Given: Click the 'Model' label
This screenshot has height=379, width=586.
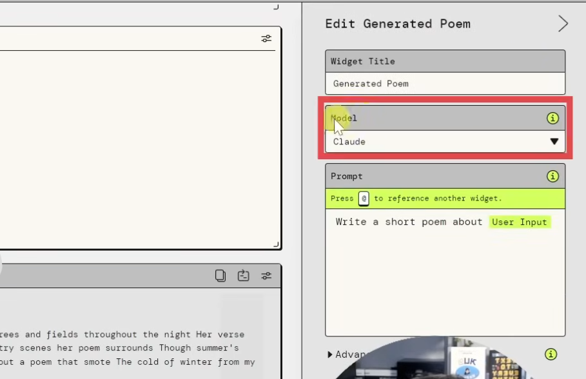Looking at the screenshot, I should coord(344,118).
